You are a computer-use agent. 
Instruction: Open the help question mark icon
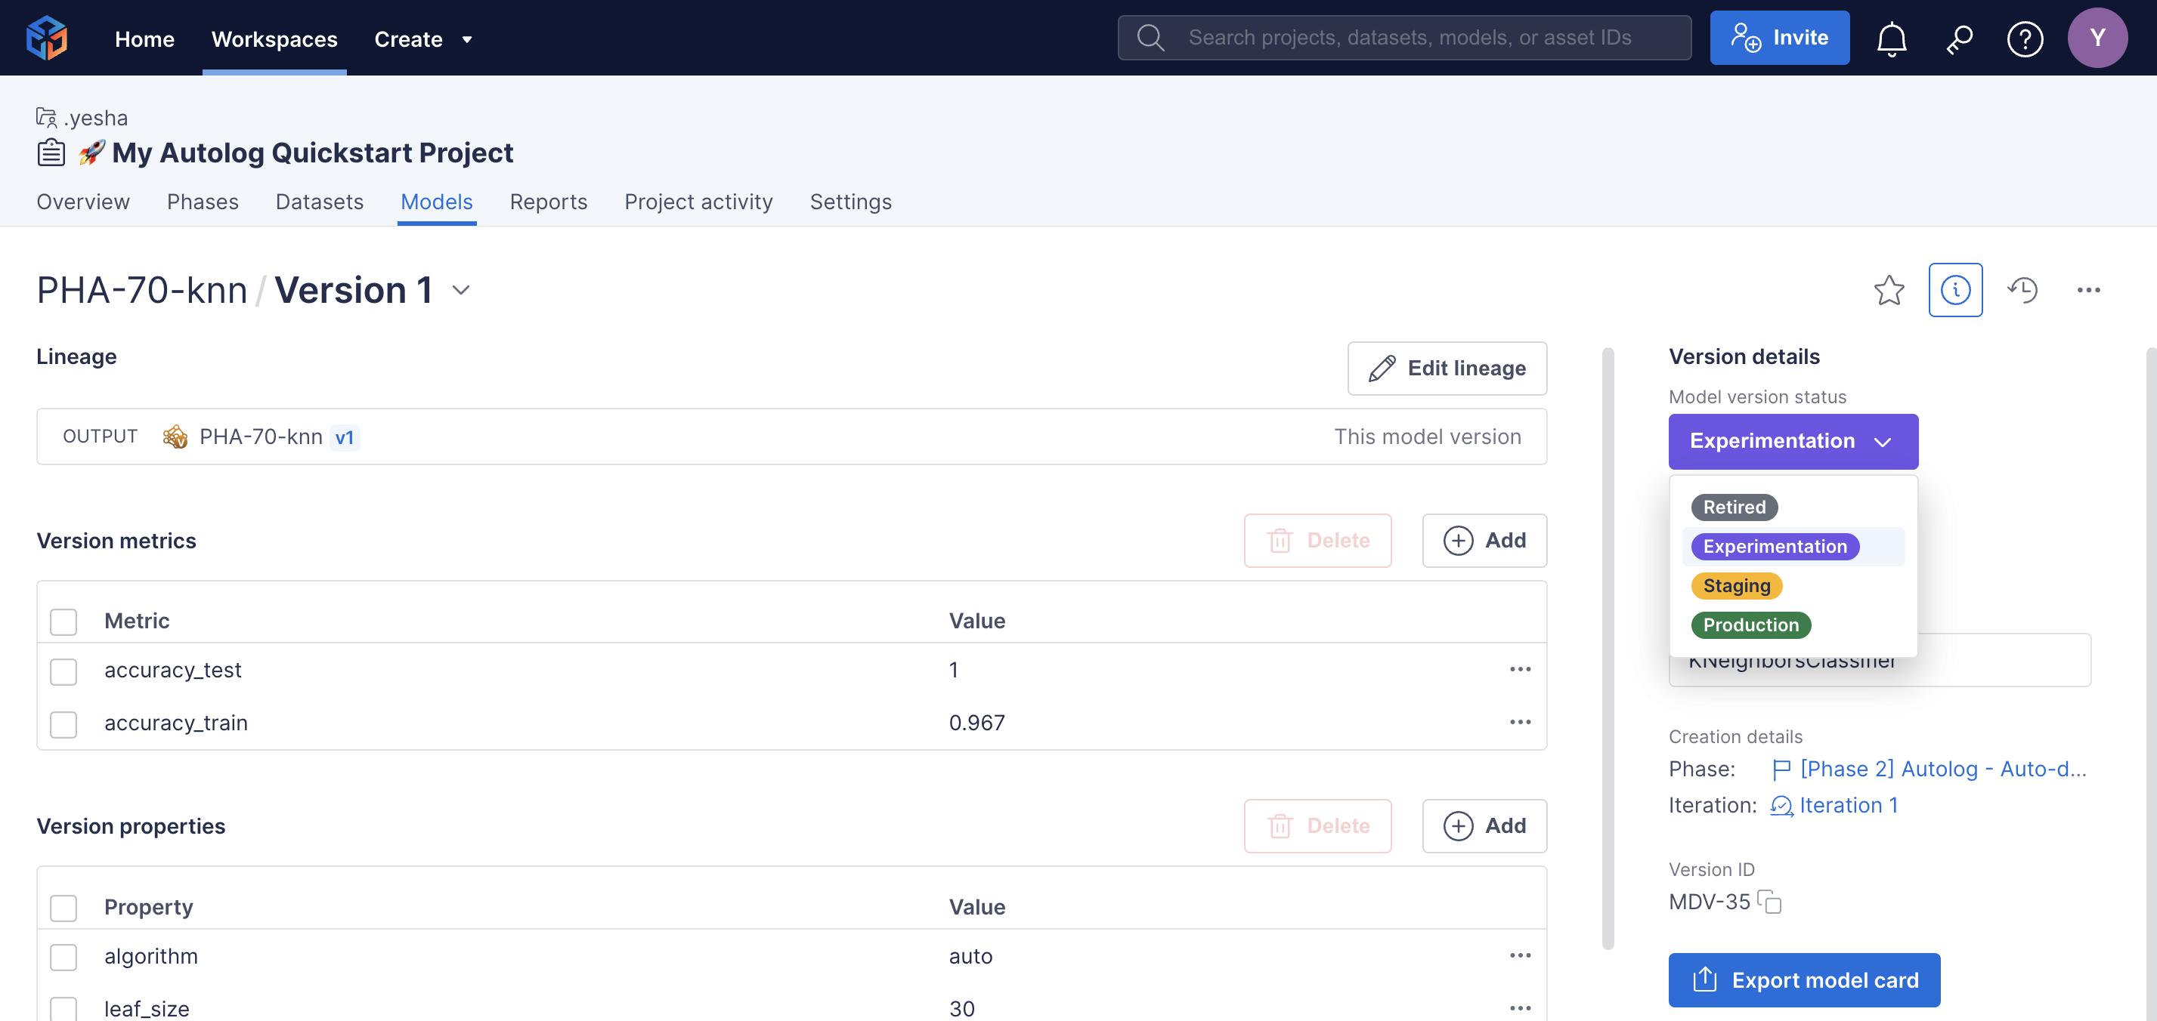coord(2024,39)
